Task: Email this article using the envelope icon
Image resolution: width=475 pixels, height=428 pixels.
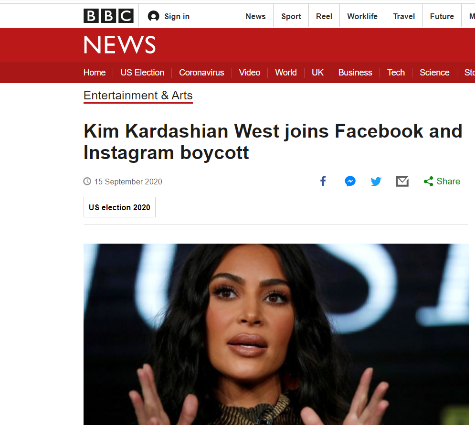Action: point(402,181)
